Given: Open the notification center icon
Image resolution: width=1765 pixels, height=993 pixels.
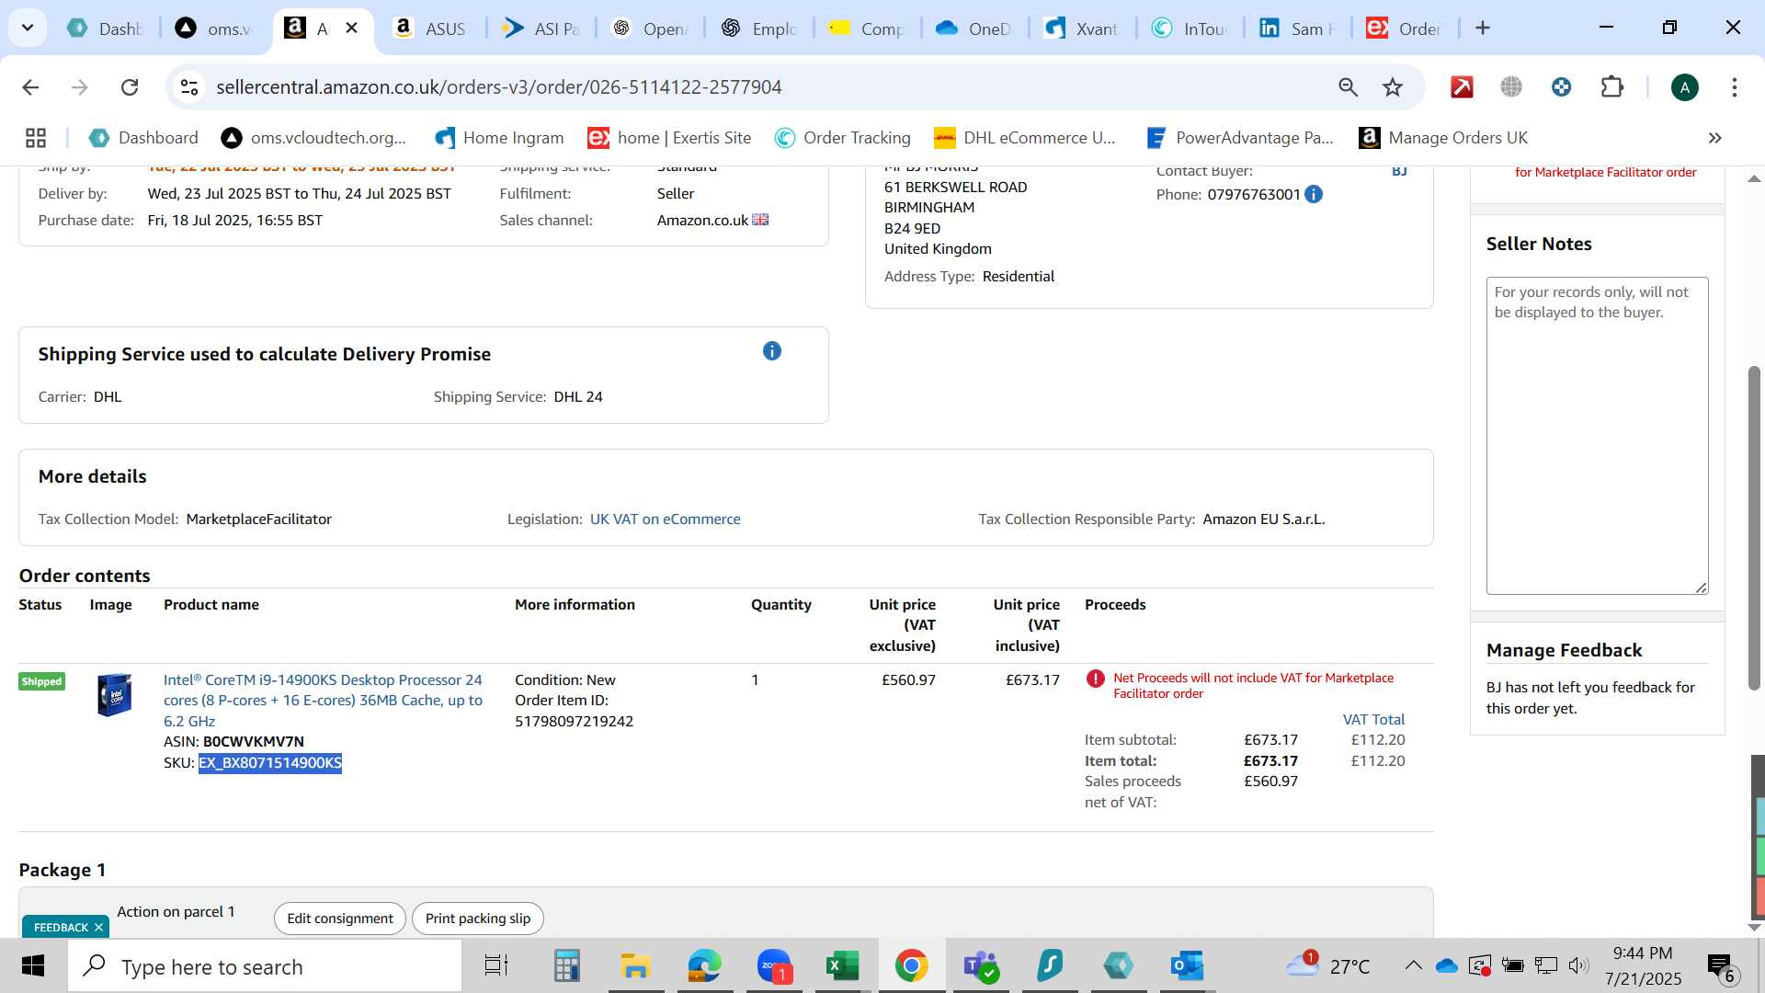Looking at the screenshot, I should point(1721,966).
